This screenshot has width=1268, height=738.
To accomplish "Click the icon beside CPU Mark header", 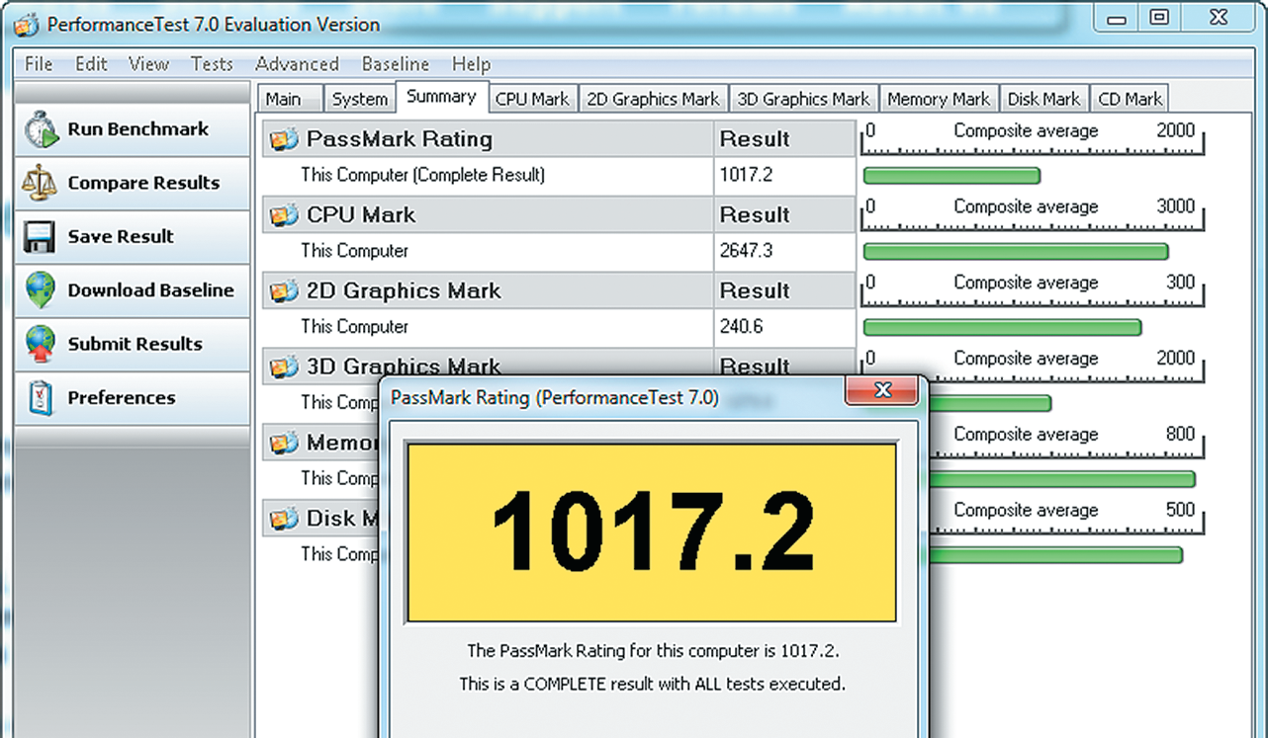I will (x=284, y=215).
